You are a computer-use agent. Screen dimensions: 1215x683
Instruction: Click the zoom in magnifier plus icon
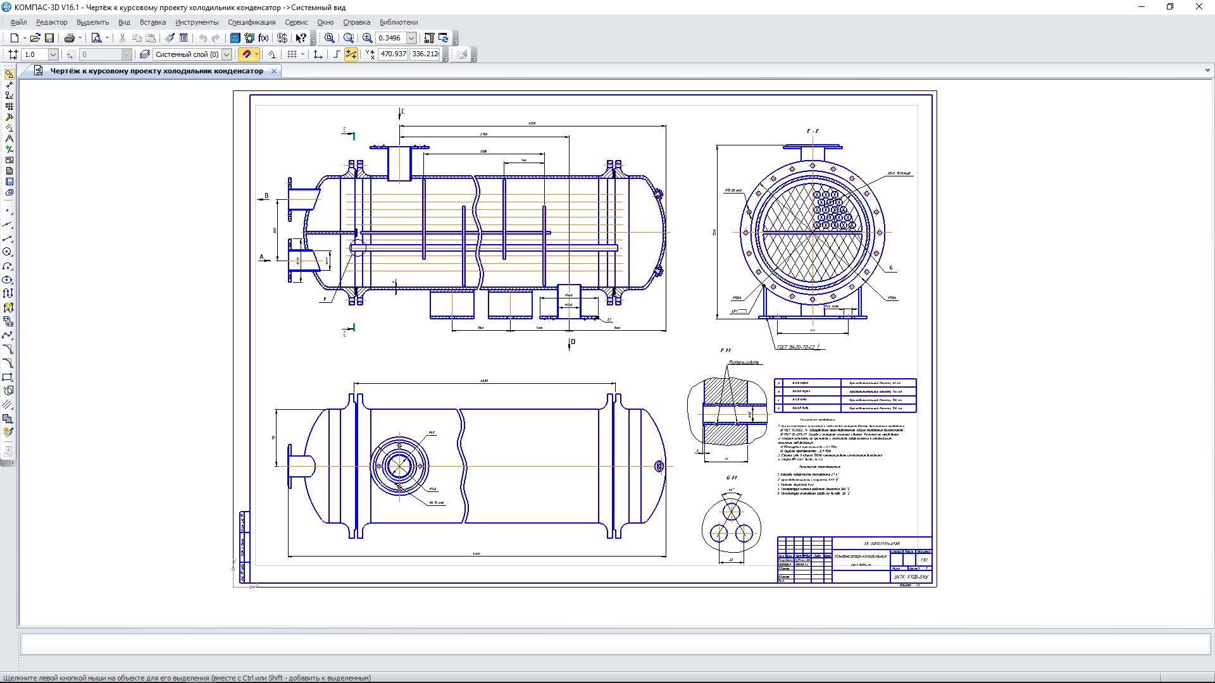[x=367, y=38]
